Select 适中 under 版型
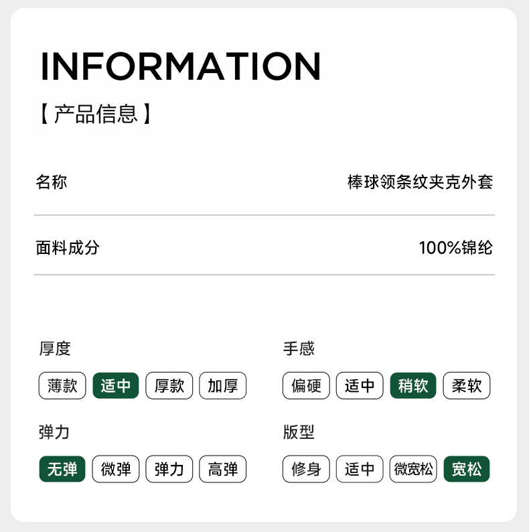 point(360,469)
